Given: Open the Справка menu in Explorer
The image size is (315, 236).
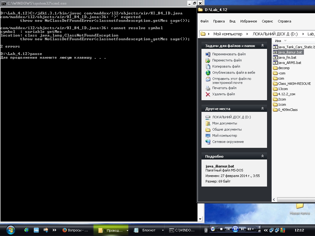Looking at the screenshot, I should click(284, 21).
